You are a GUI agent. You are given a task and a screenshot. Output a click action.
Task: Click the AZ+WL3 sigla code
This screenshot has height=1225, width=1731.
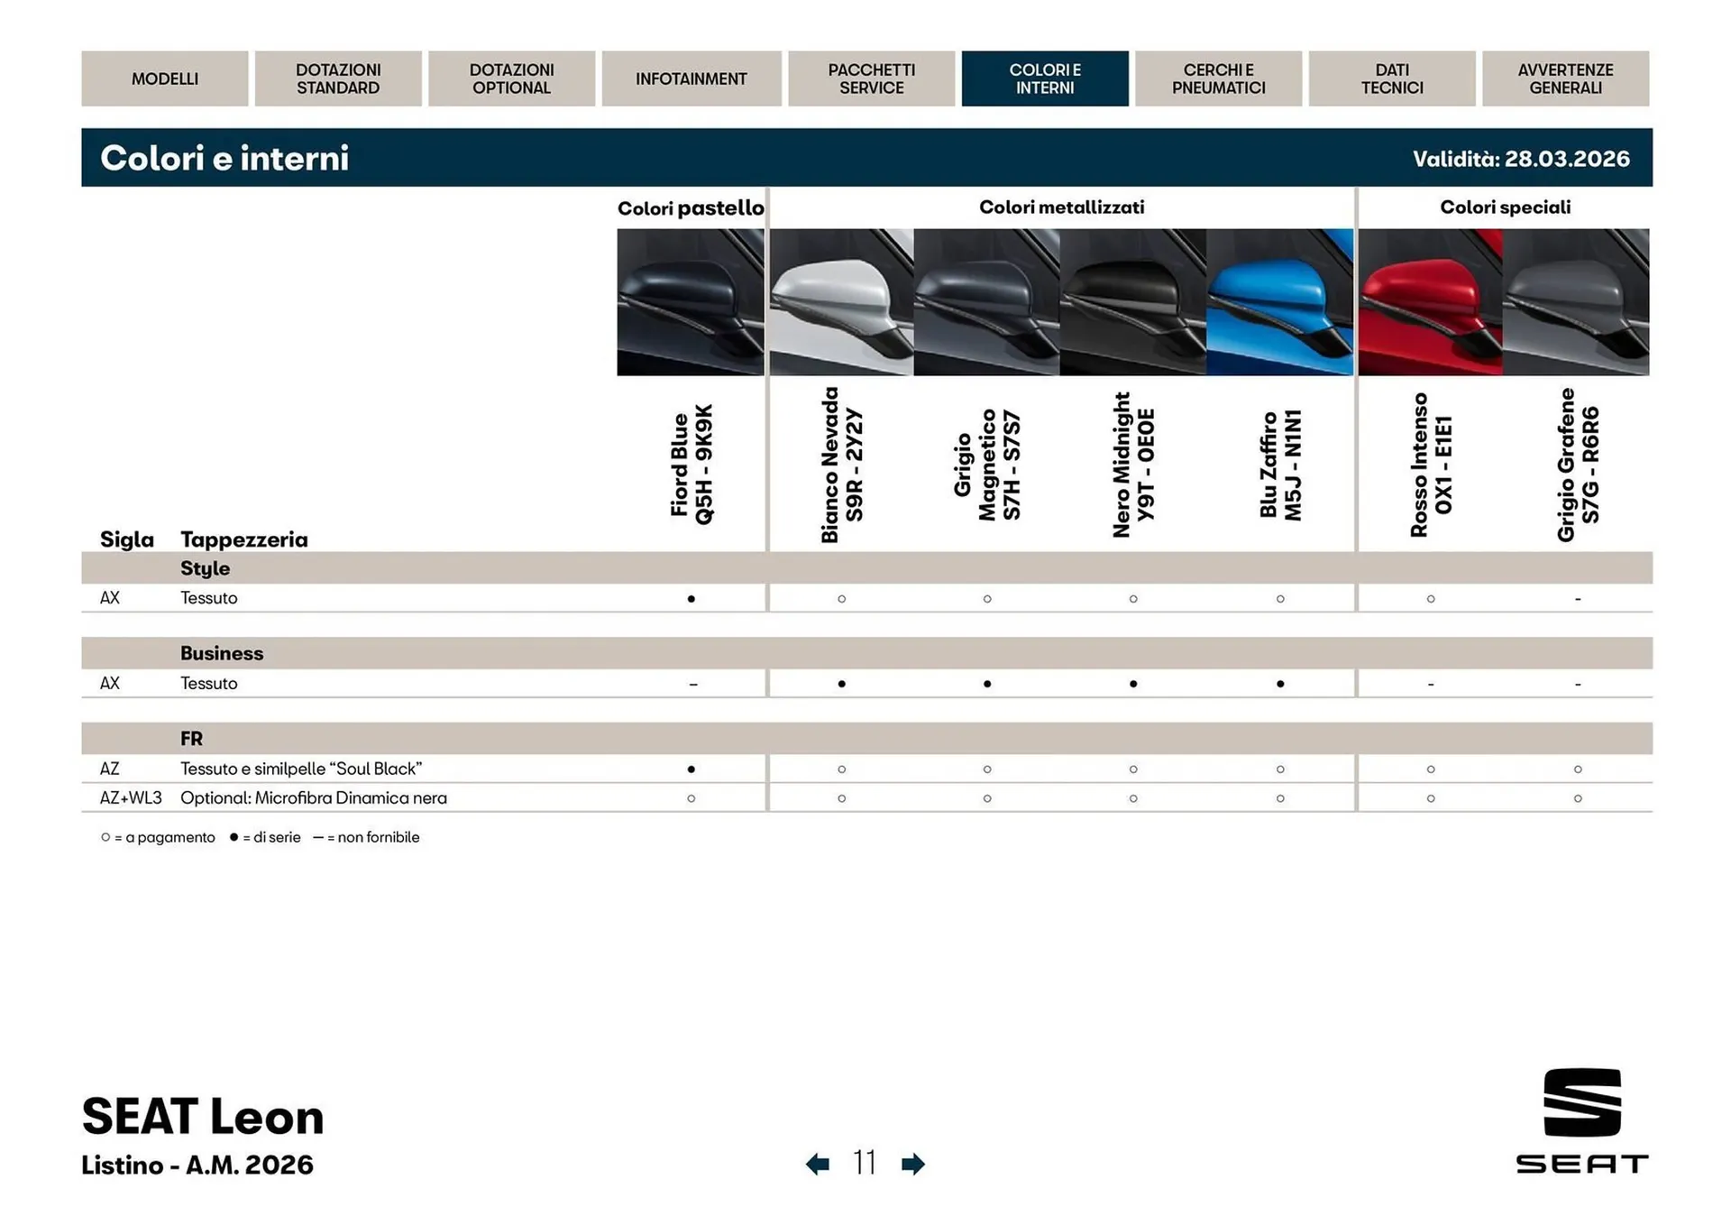(131, 798)
